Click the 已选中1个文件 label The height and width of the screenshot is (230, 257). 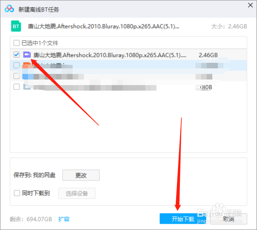tap(40, 43)
